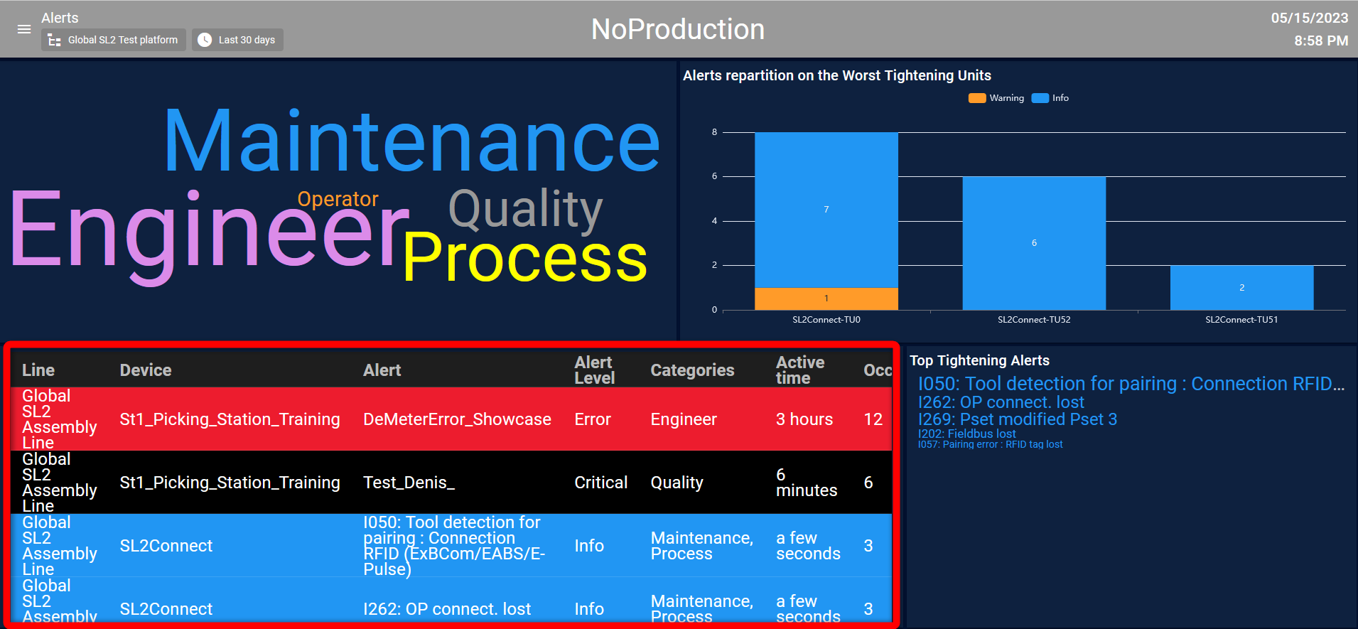Screen dimensions: 1358x629
Task: Open I050 Tool detection in Top Tightening Alerts
Action: pos(1131,384)
